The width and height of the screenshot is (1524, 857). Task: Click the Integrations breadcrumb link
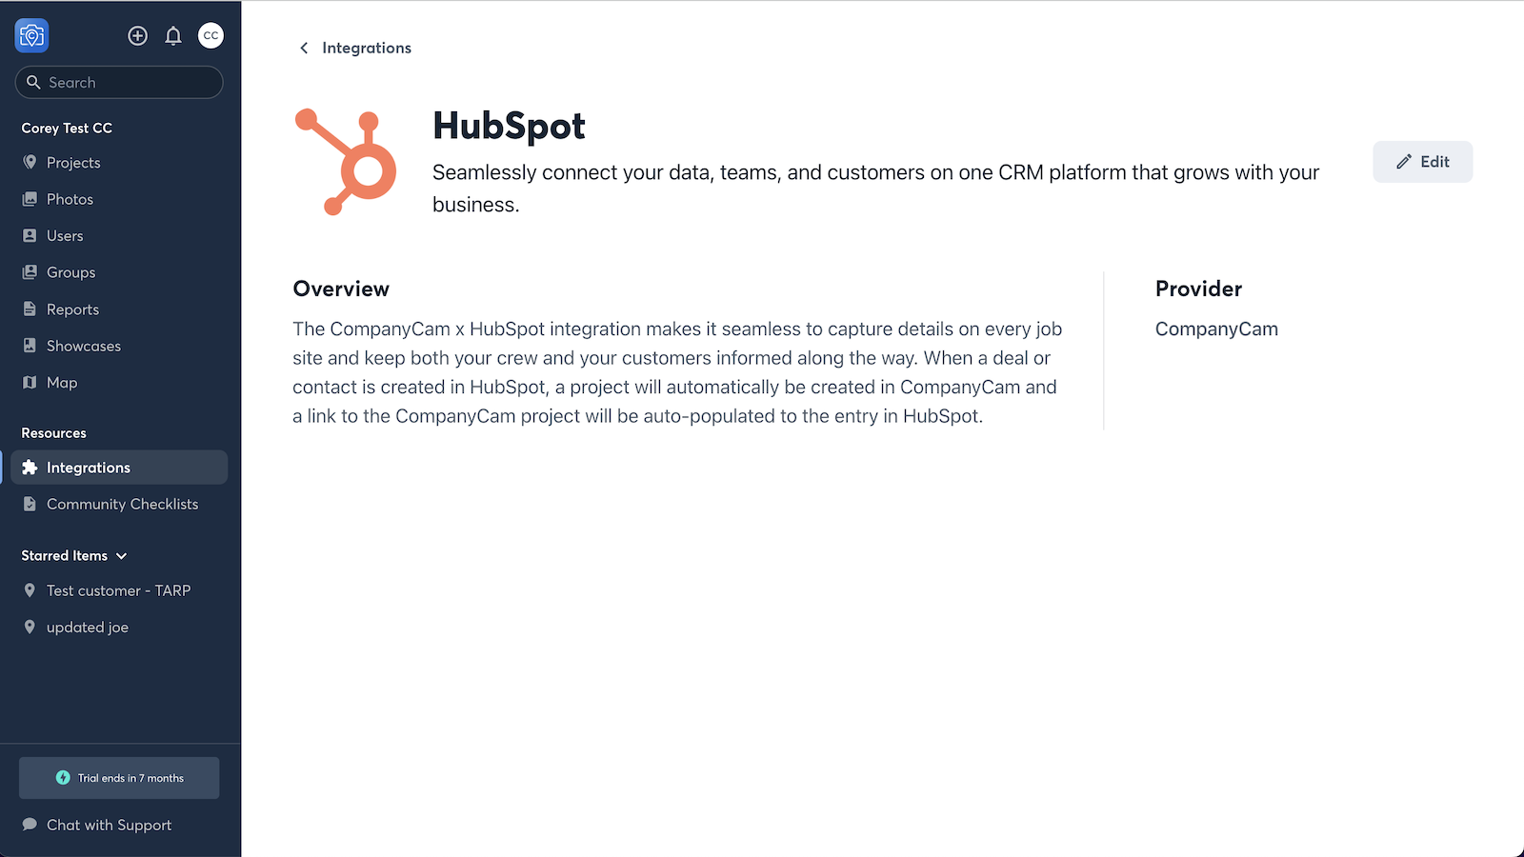tap(367, 48)
